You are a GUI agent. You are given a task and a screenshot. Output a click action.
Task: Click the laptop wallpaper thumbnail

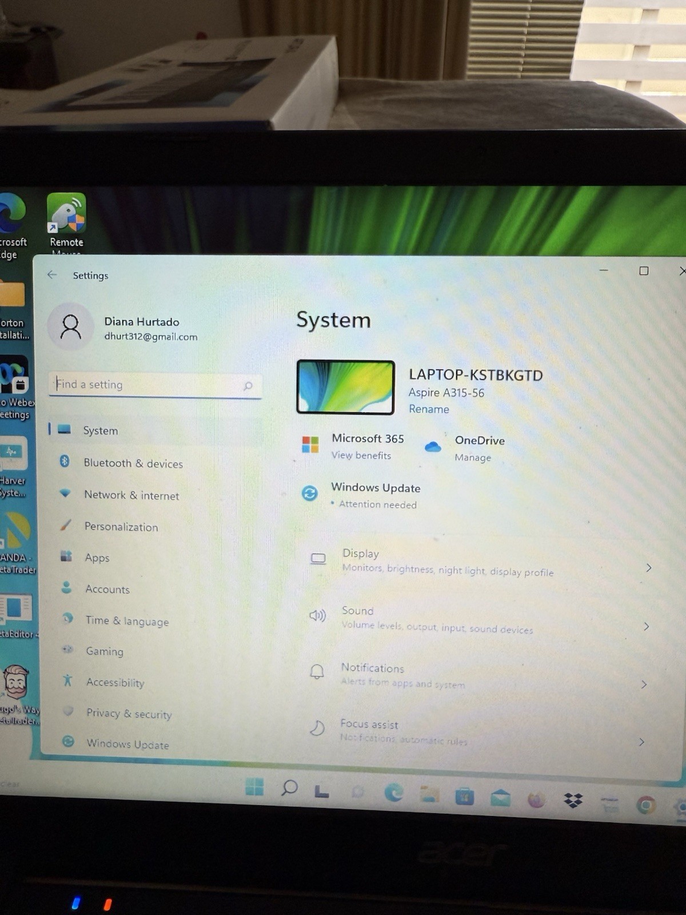coord(345,387)
